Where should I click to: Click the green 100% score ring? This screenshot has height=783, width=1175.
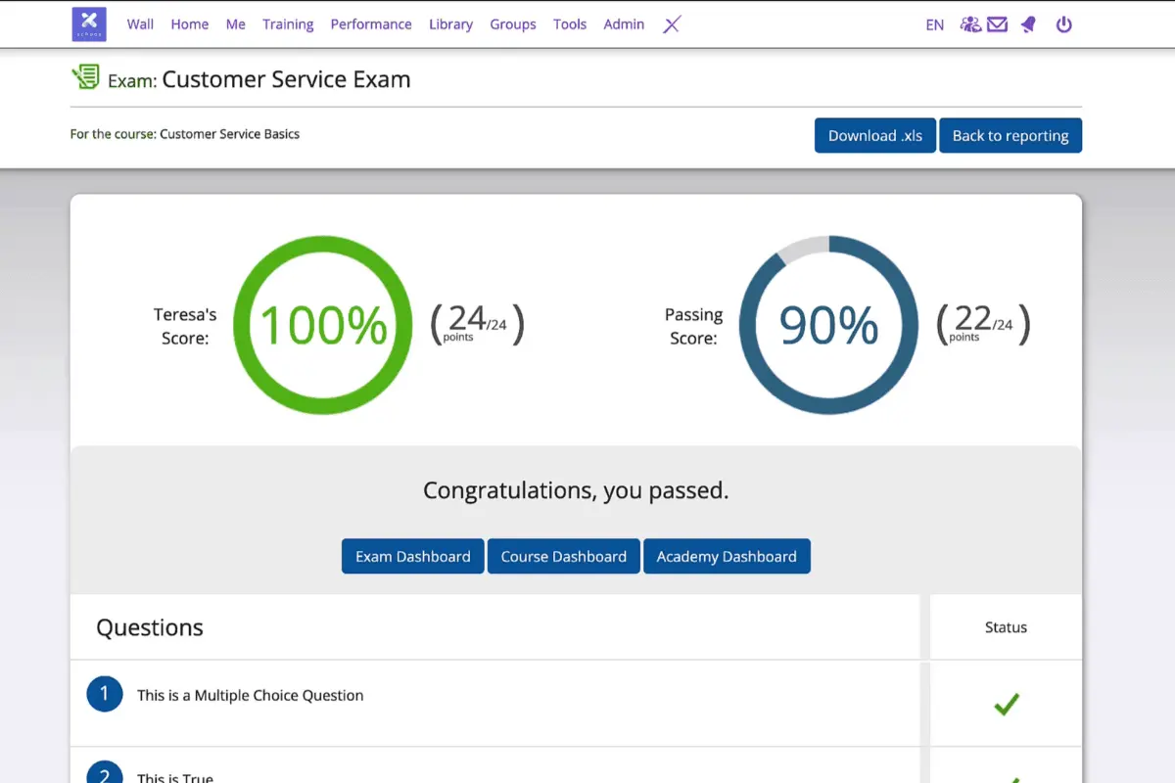point(323,325)
